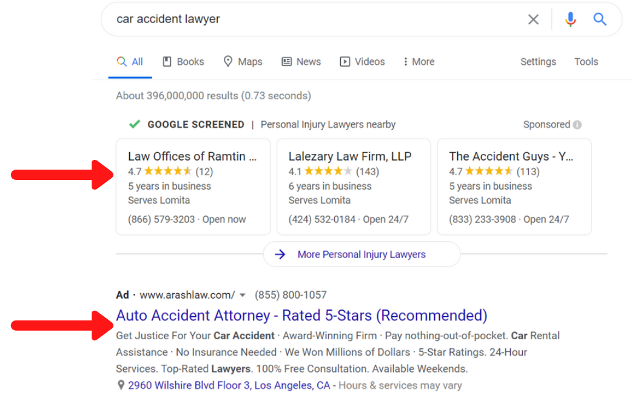This screenshot has width=635, height=395.
Task: Open Auto Accident Attorney ad headline link
Action: (x=301, y=315)
